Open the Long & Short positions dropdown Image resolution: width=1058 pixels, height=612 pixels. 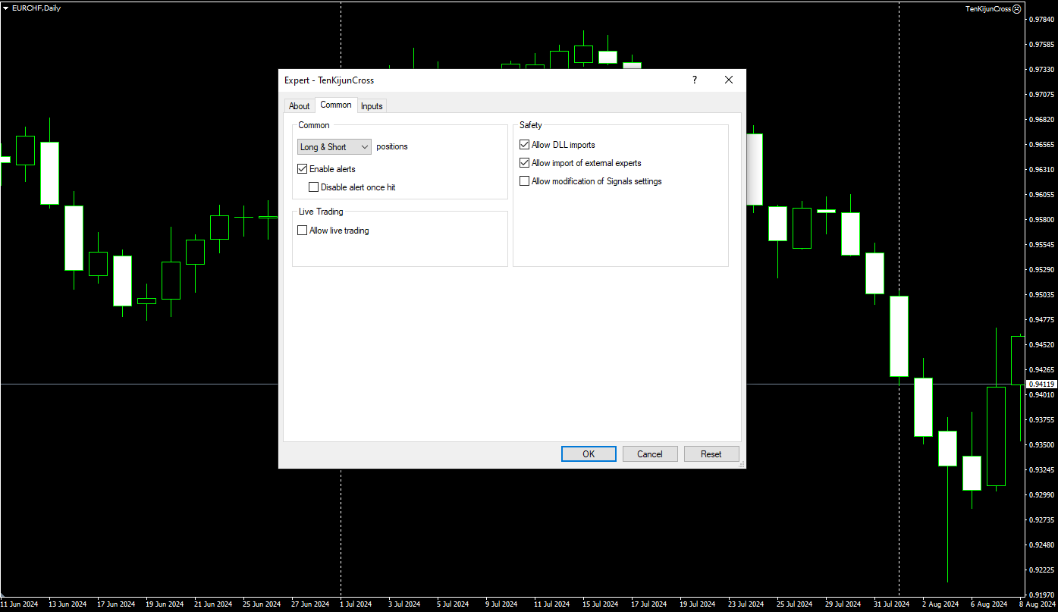pyautogui.click(x=334, y=147)
